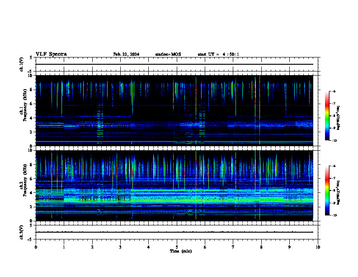Click the time-axis tick label "8"
Image resolution: width=358 pixels, height=277 pixels.
[261, 247]
